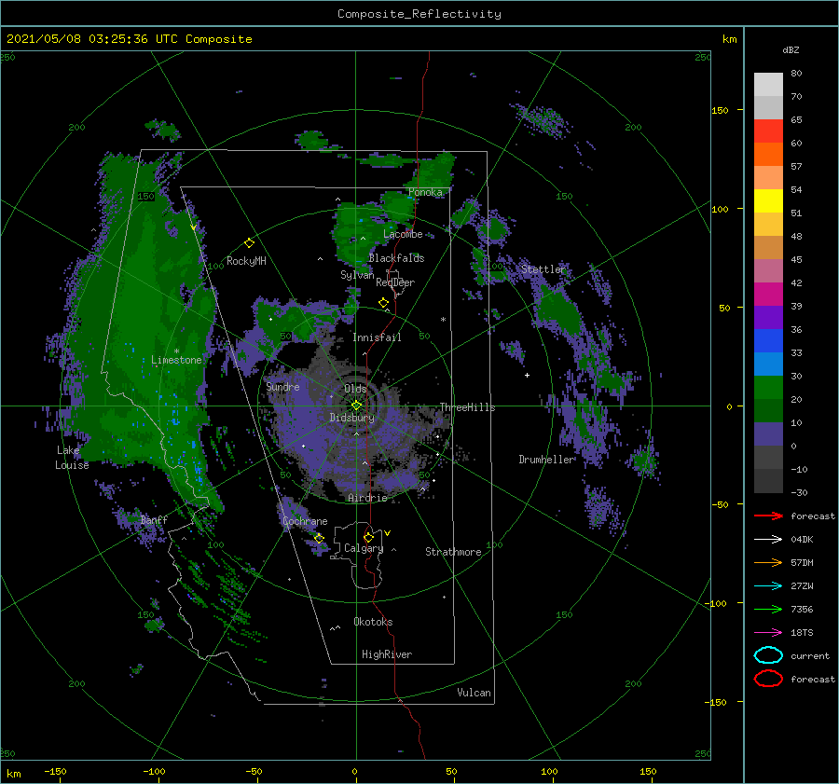Image resolution: width=839 pixels, height=784 pixels.
Task: Click the Drumheller town label
Action: click(x=546, y=460)
